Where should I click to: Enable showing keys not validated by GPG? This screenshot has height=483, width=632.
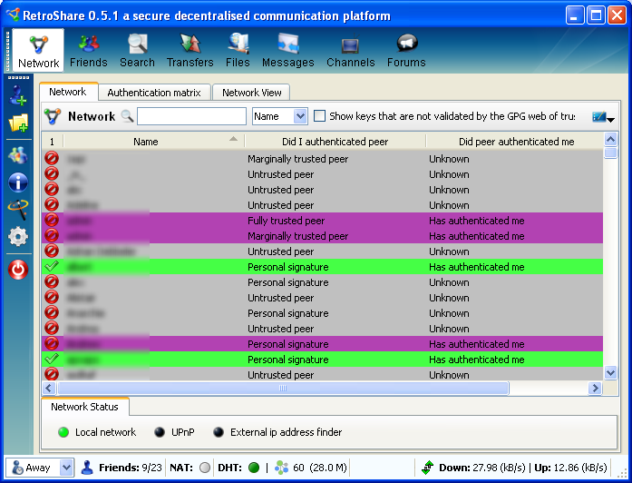coord(319,116)
